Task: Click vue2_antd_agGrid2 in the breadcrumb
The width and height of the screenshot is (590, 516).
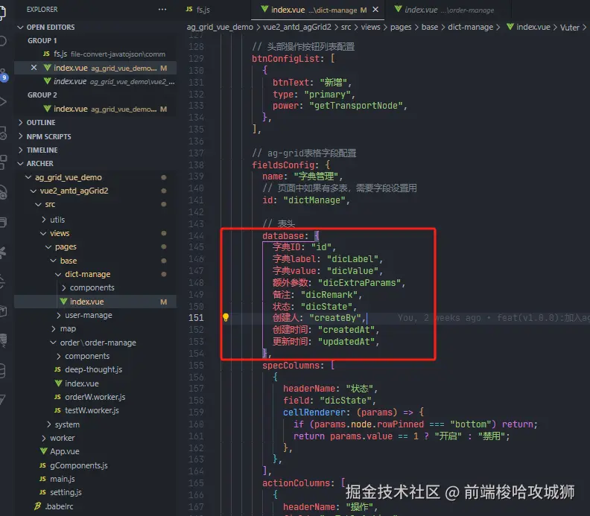Action: [297, 27]
